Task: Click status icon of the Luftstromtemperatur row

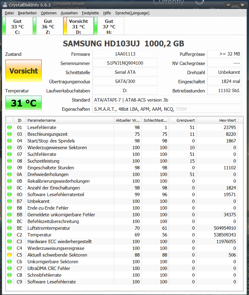Action: pyautogui.click(x=9, y=228)
